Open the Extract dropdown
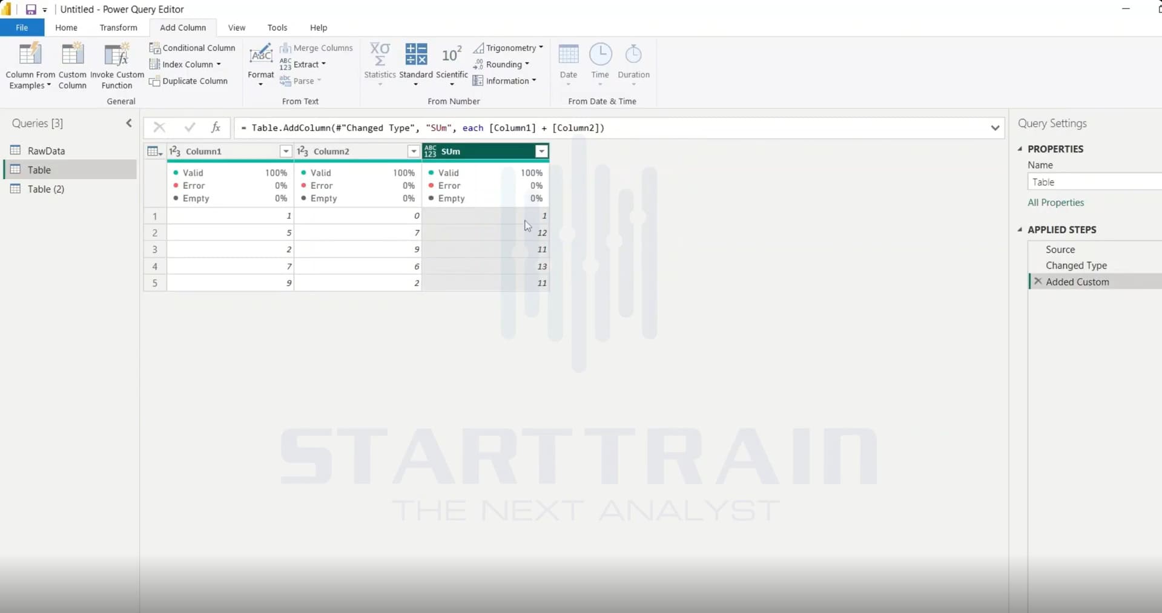The image size is (1162, 613). point(323,64)
